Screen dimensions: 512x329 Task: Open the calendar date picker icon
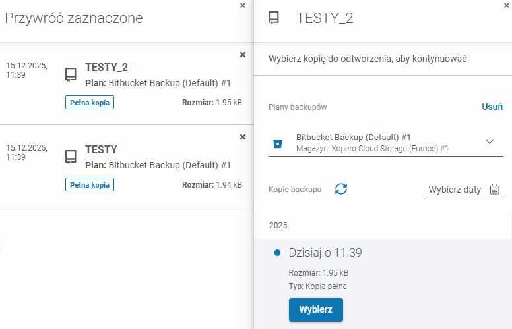(495, 190)
